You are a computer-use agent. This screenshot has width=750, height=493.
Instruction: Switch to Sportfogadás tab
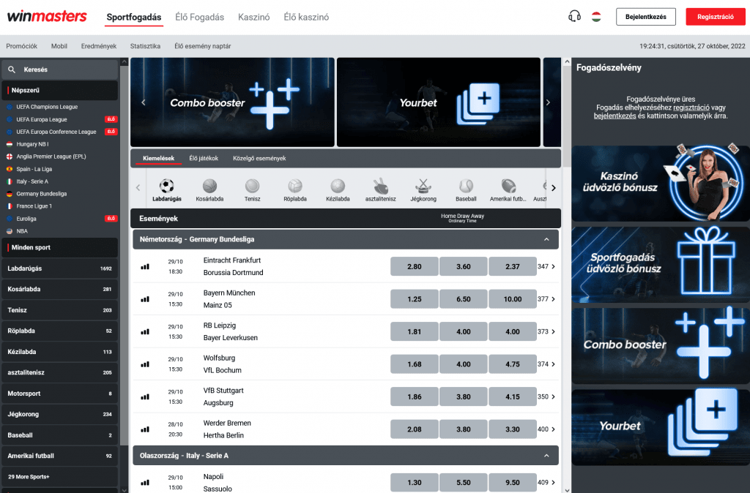tap(134, 18)
